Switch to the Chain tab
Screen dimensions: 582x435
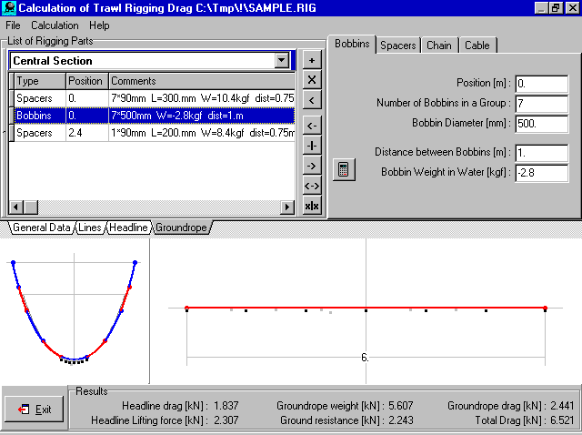tap(439, 46)
